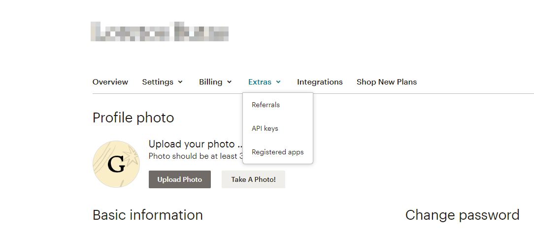Collapse the Extras menu using its chevron
The height and width of the screenshot is (232, 534).
coord(279,82)
